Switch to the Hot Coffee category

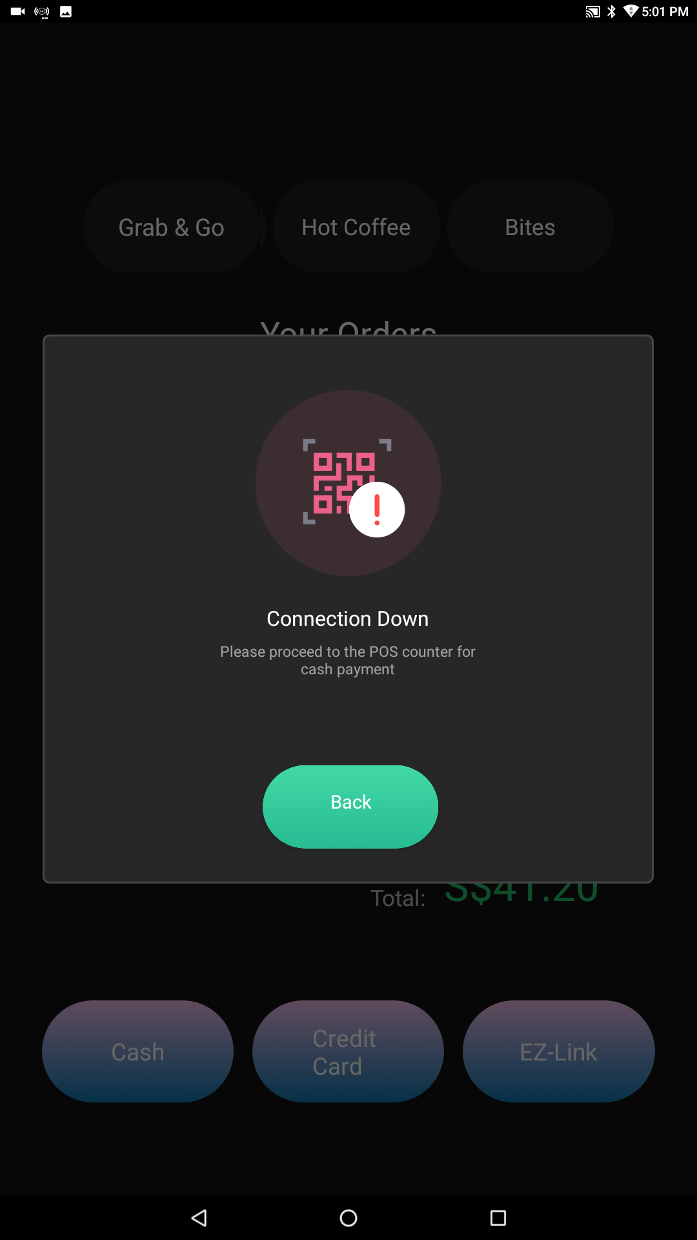click(x=356, y=227)
